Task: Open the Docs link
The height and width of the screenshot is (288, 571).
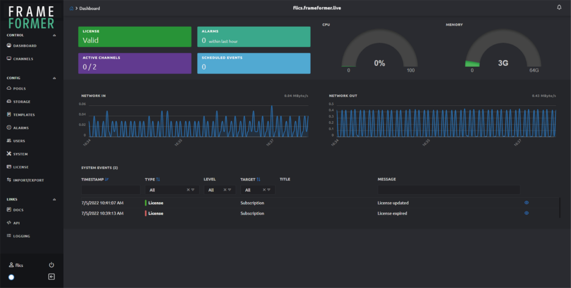Action: click(15, 210)
